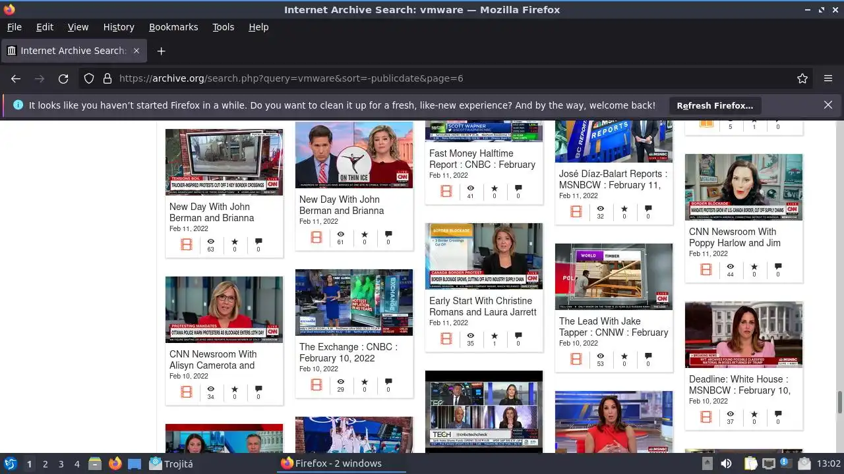Open CNN Newsroom With Alisyn Camerota title
The image size is (844, 474).
(x=213, y=359)
